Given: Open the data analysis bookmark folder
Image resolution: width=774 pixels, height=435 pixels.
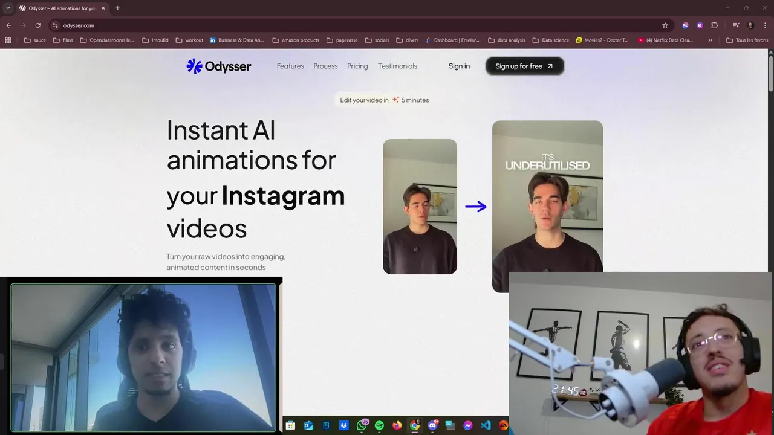Looking at the screenshot, I should [x=507, y=40].
